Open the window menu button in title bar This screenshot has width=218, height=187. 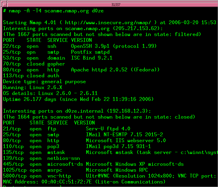pyautogui.click(x=4, y=4)
